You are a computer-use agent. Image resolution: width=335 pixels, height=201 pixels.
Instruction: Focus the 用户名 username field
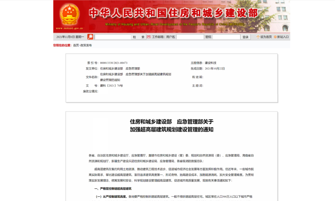point(190,37)
